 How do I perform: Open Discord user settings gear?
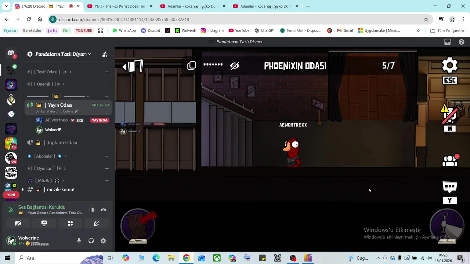pyautogui.click(x=104, y=241)
